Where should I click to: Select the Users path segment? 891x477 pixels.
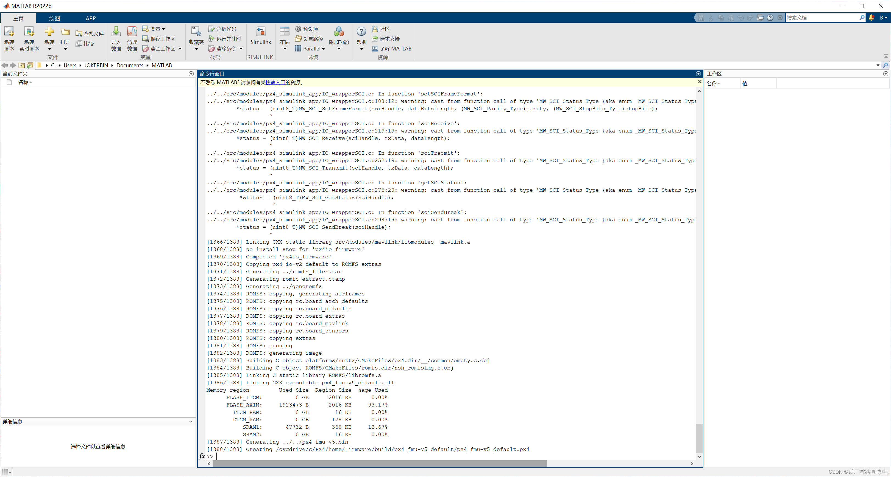tap(70, 65)
